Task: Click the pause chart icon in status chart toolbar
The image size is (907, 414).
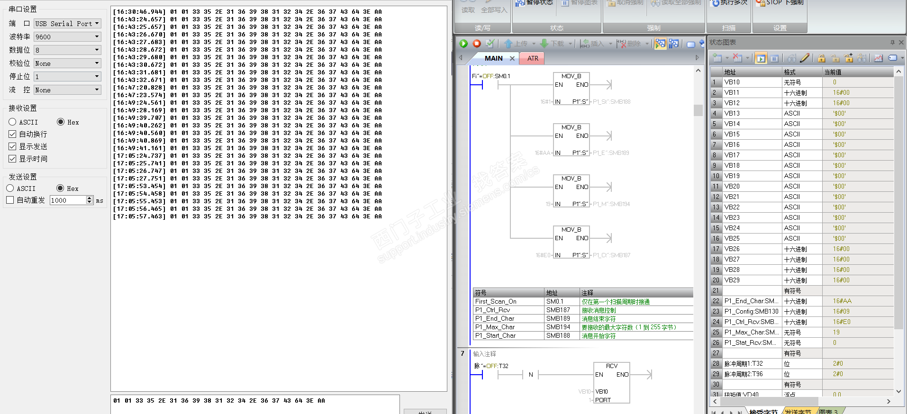Action: (774, 58)
